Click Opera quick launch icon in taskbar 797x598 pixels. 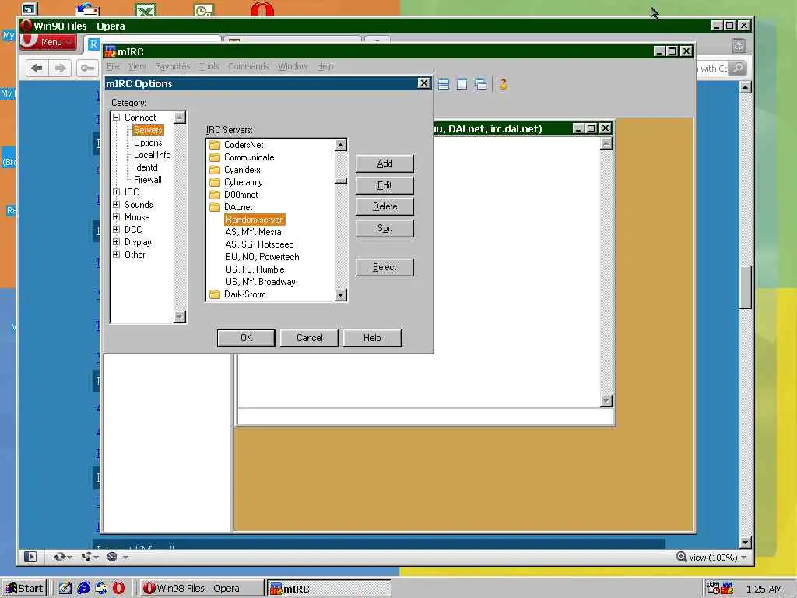[118, 589]
